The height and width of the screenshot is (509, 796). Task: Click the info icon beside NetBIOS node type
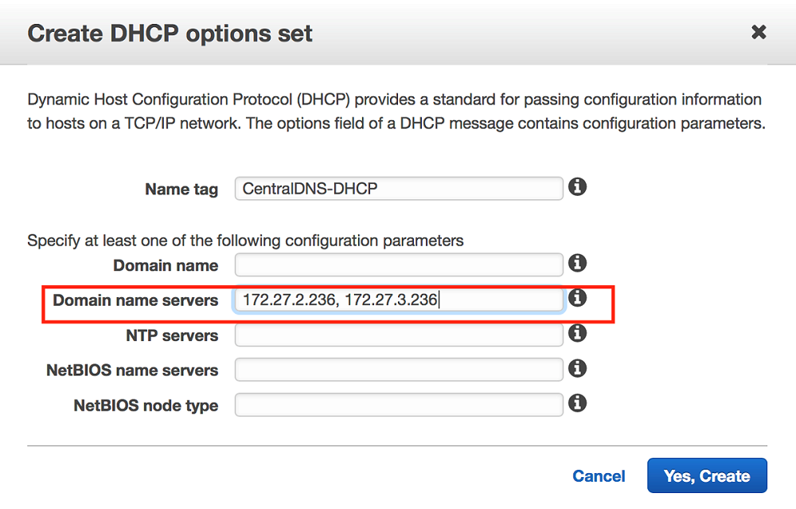[x=578, y=404]
